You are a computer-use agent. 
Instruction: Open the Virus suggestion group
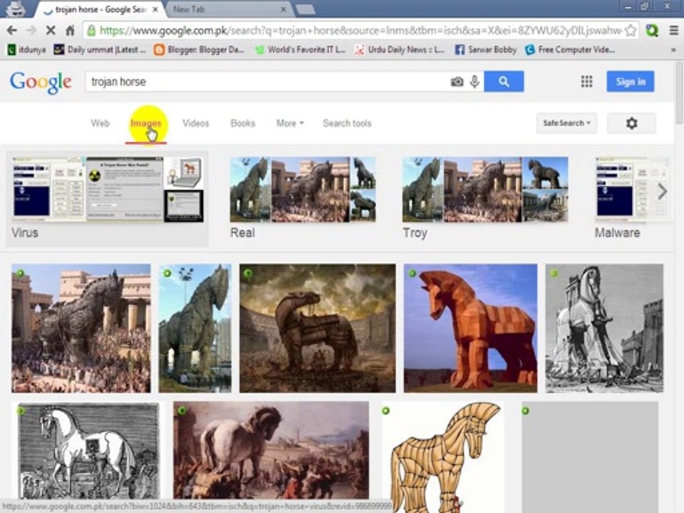click(x=108, y=199)
